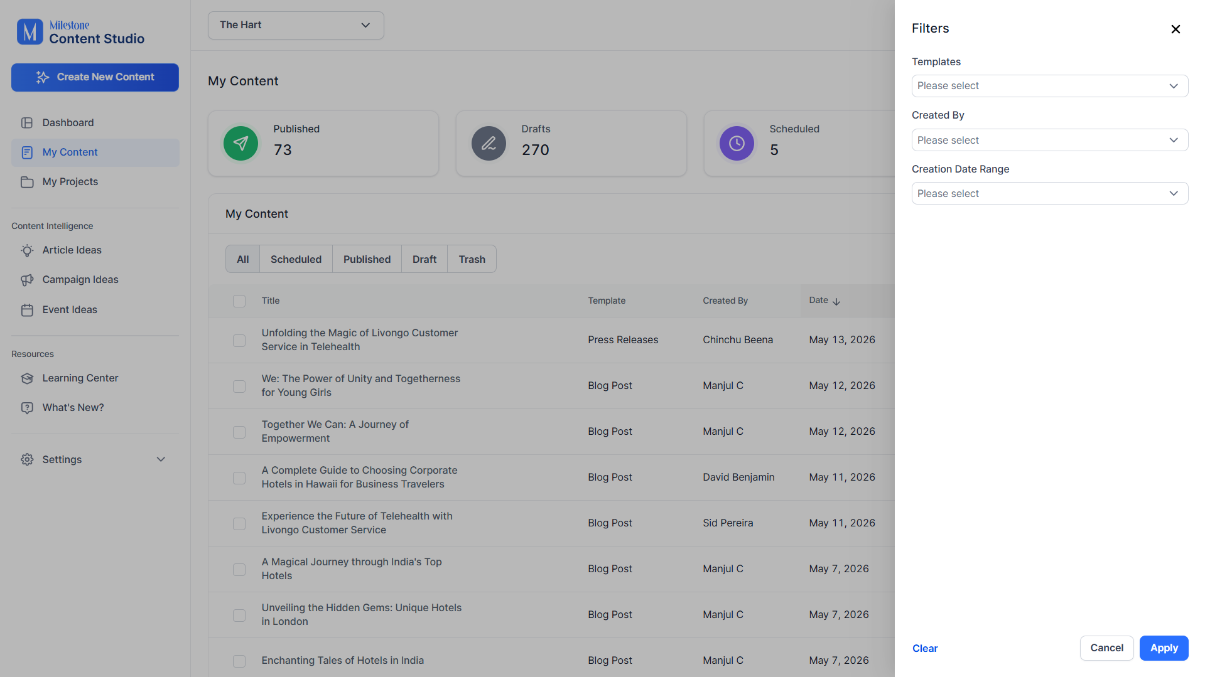Click Sid Pereira in Created By column
Screen dimensions: 1205x677
pyautogui.click(x=728, y=523)
